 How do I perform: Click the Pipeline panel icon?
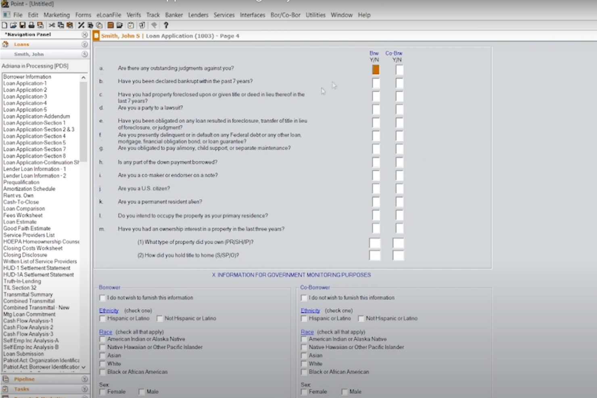pyautogui.click(x=6, y=379)
